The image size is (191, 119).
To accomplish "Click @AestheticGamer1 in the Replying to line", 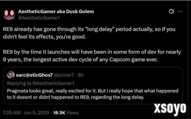I will pyautogui.click(x=53, y=83).
